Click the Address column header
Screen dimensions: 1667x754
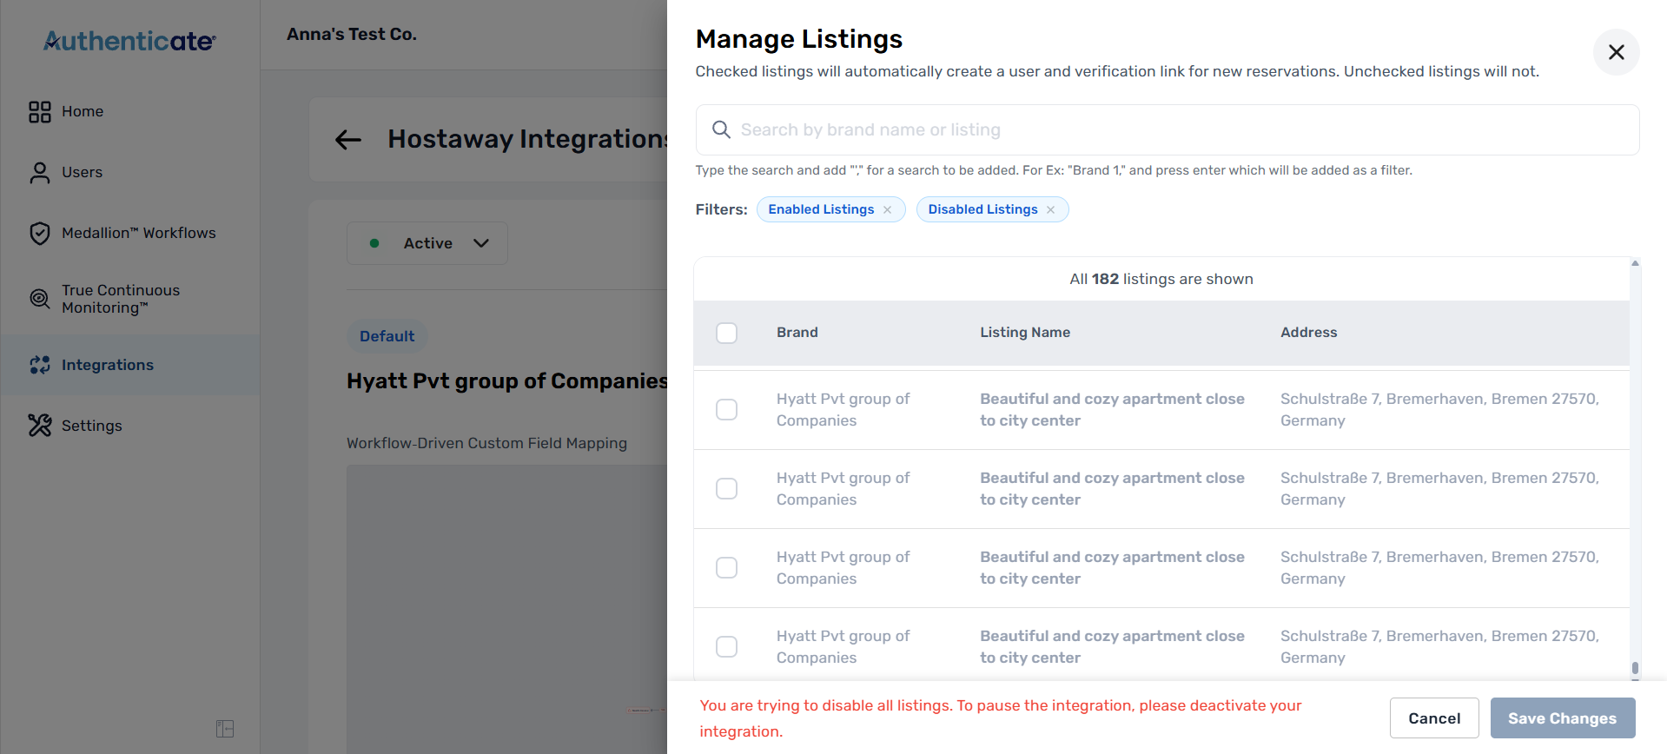(1309, 333)
